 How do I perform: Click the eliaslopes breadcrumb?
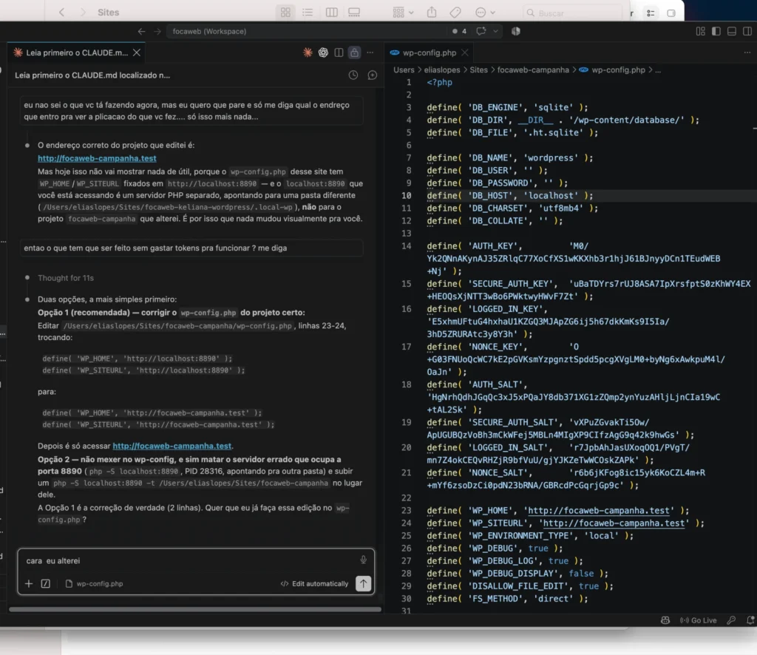point(442,70)
